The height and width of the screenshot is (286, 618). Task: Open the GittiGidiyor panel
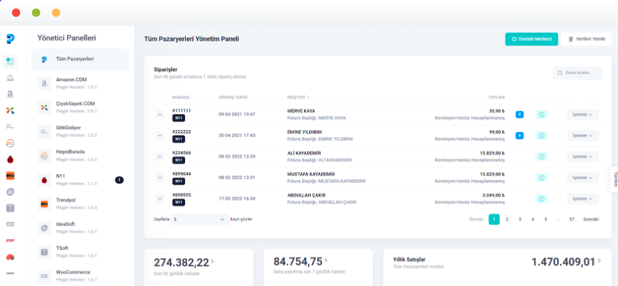point(80,131)
